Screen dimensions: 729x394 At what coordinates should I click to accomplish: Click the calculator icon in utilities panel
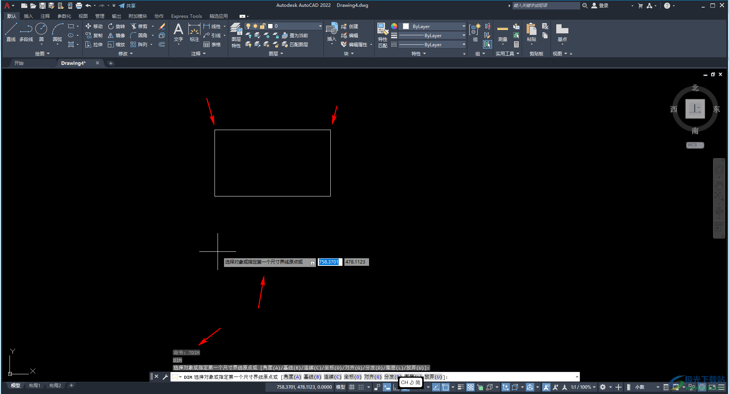(x=516, y=44)
